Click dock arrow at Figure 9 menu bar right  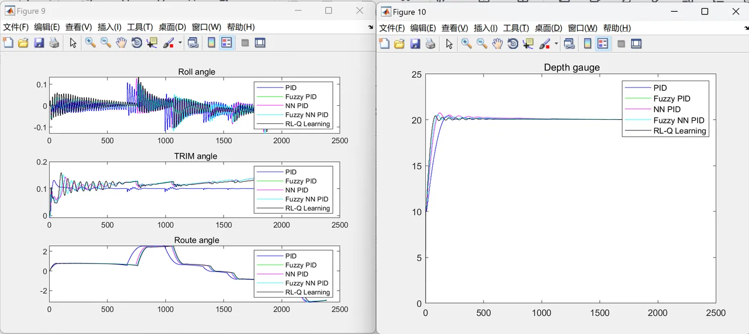371,27
